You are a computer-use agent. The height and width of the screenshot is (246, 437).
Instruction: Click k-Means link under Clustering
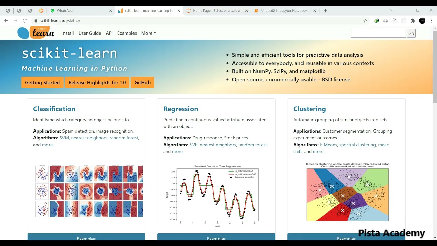(328, 145)
